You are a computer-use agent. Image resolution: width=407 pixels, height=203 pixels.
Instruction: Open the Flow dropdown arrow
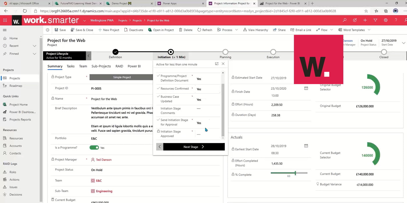332,30
